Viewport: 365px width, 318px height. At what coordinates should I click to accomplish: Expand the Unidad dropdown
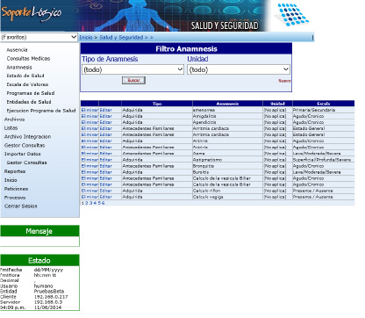point(239,69)
